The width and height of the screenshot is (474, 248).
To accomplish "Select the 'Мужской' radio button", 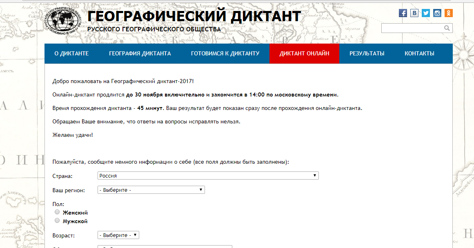I will [57, 221].
